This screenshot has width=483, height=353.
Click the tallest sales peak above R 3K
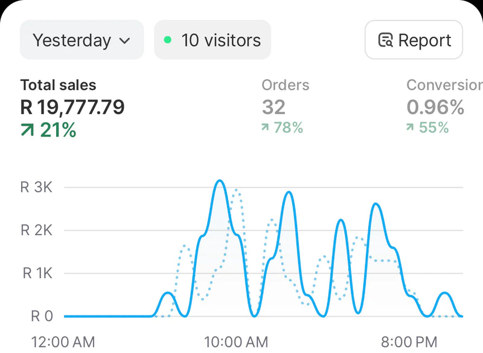click(x=220, y=181)
